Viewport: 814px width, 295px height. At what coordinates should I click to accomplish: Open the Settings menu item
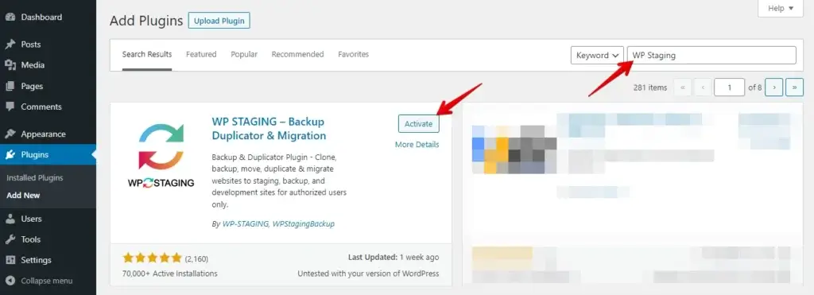48,260
